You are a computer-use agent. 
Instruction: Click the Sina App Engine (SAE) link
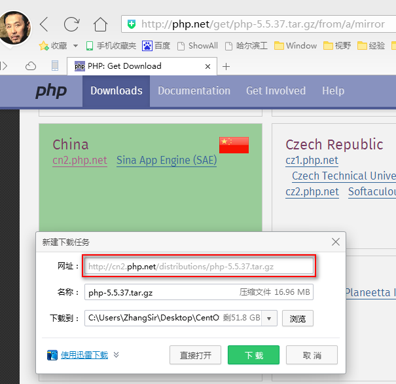coord(166,161)
